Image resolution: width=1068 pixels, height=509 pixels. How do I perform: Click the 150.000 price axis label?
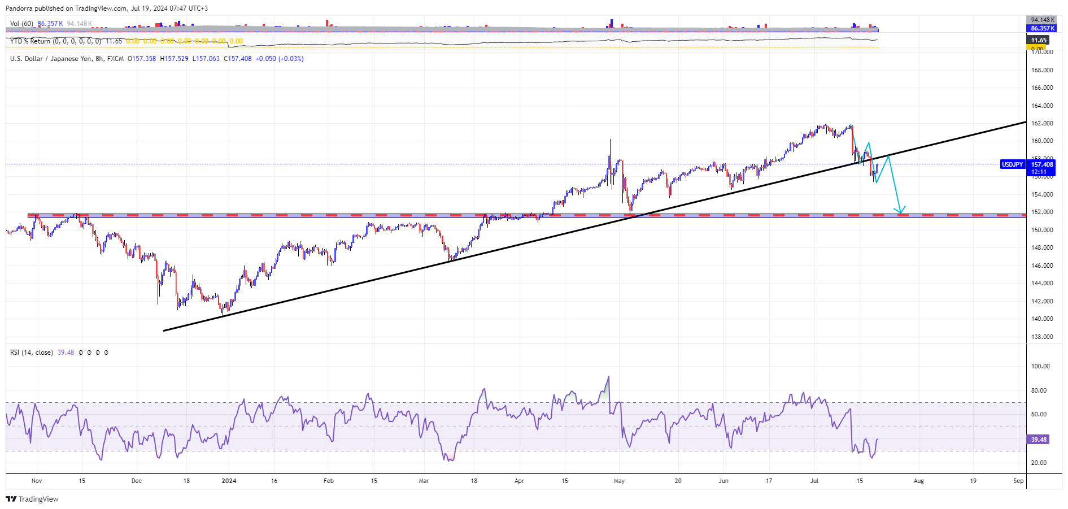pos(1042,230)
